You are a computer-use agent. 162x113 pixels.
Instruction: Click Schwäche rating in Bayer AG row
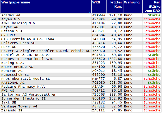pyautogui.click(x=152, y=27)
